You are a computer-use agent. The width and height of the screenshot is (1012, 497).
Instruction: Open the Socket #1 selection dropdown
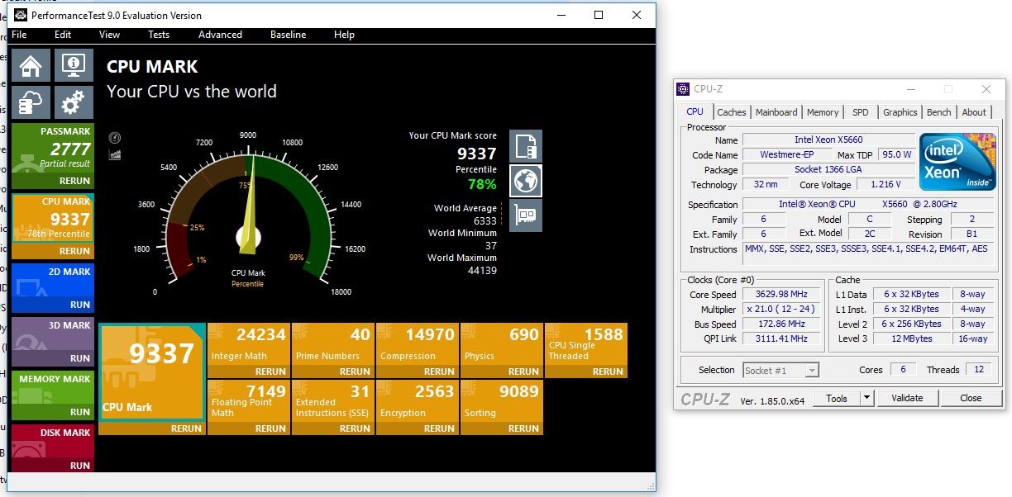pyautogui.click(x=780, y=370)
